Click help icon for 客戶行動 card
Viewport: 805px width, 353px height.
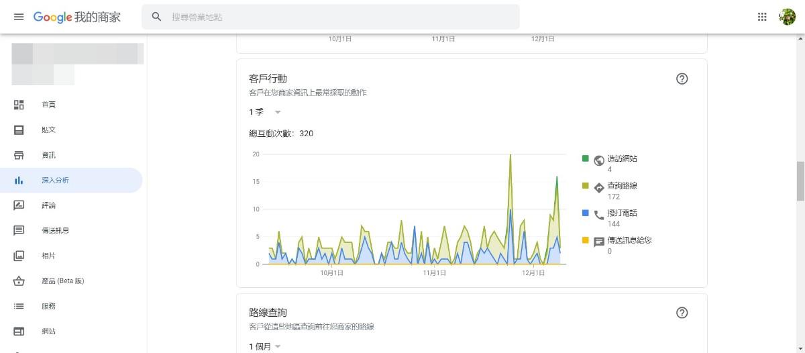(682, 79)
